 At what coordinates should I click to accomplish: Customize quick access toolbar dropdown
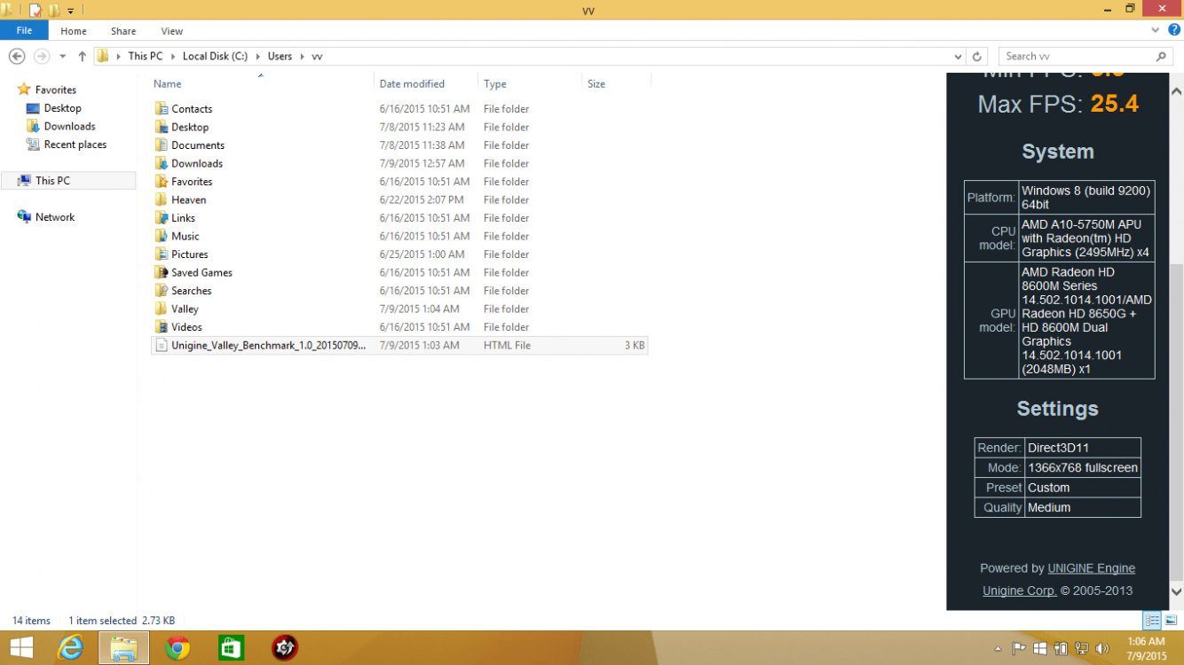click(x=71, y=11)
